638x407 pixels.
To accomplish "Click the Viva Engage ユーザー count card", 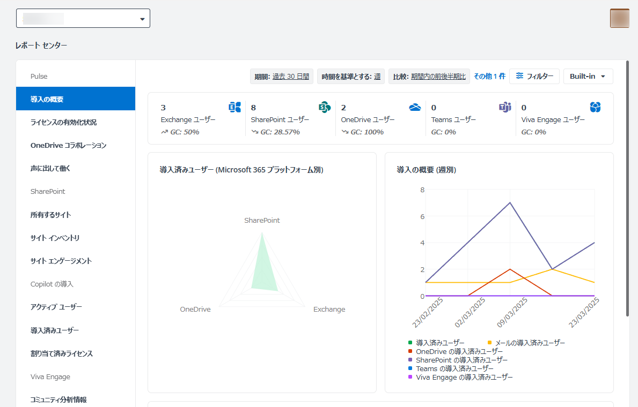I will (x=561, y=118).
